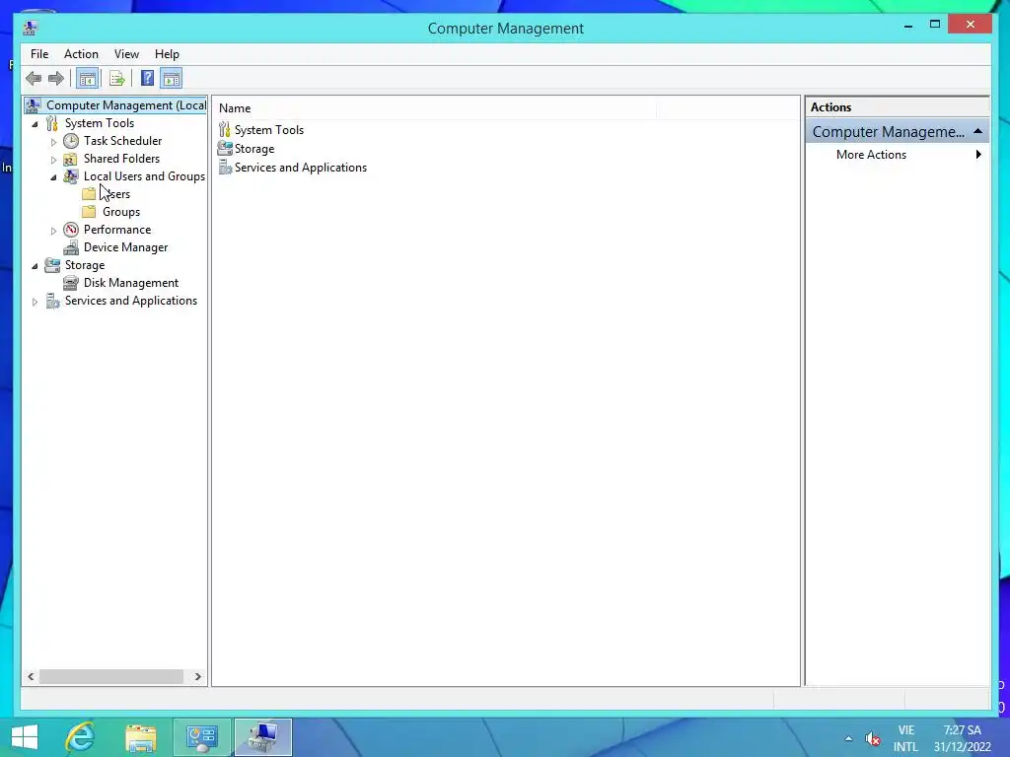Click the Local Users and Groups icon
1010x757 pixels.
click(x=71, y=176)
